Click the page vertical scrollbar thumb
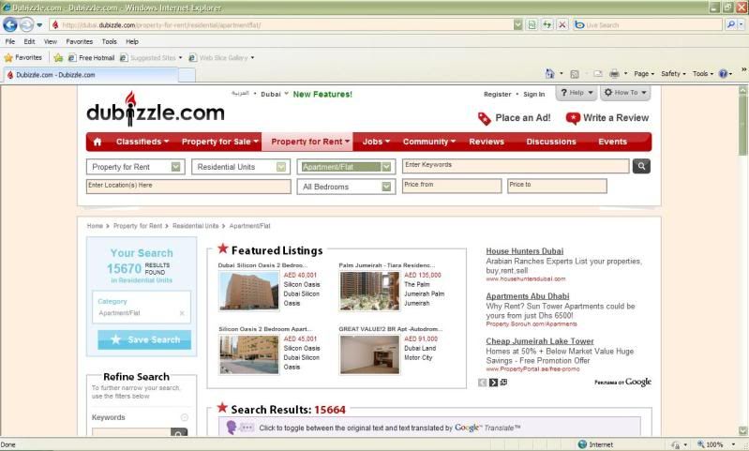This screenshot has height=451, width=749. click(742, 126)
